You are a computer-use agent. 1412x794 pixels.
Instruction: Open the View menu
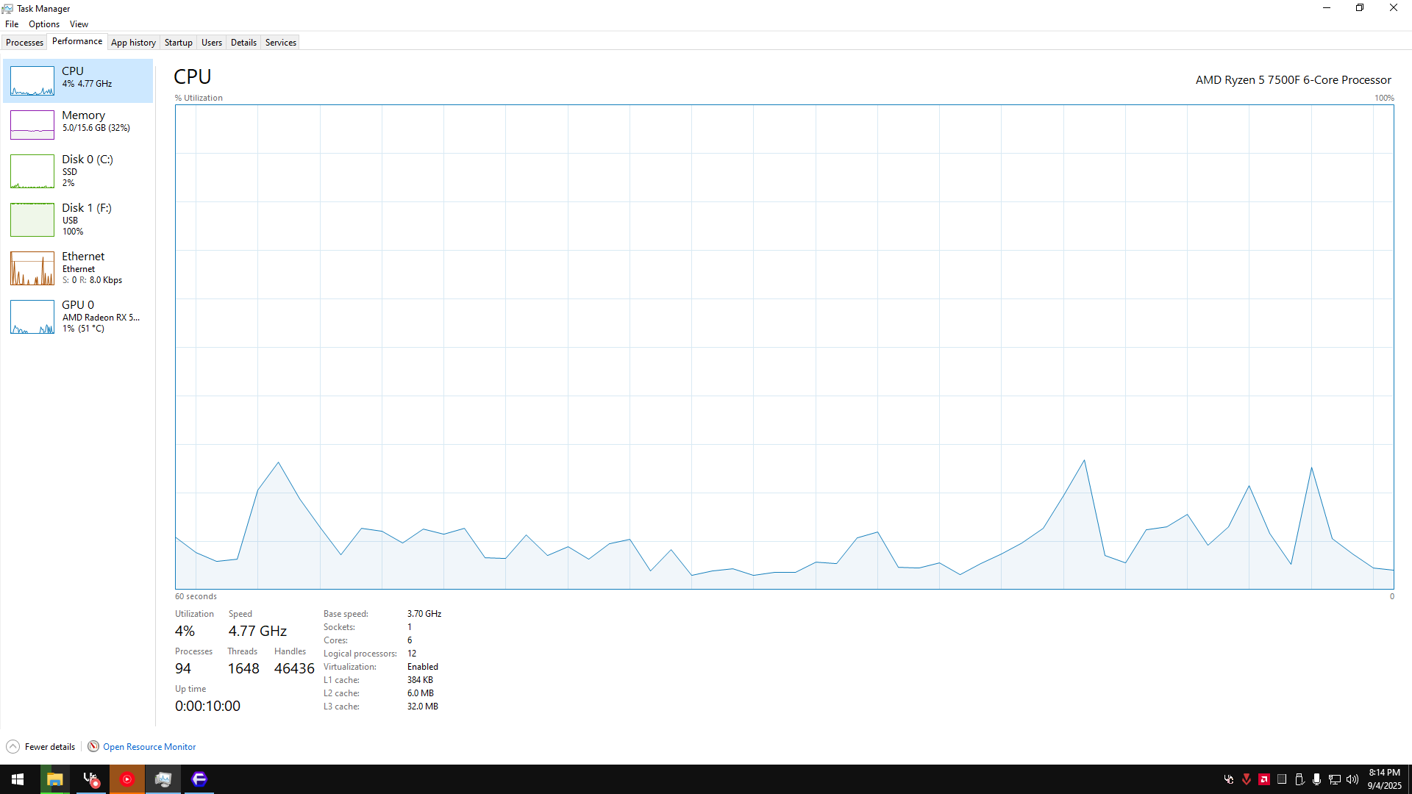click(79, 24)
